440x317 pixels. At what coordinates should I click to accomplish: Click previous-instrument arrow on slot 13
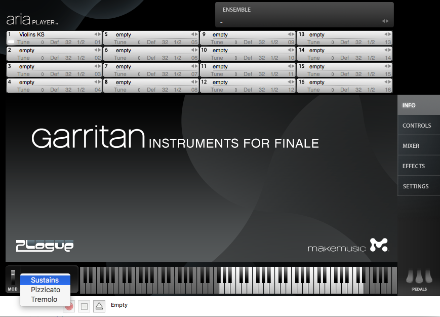coord(386,34)
